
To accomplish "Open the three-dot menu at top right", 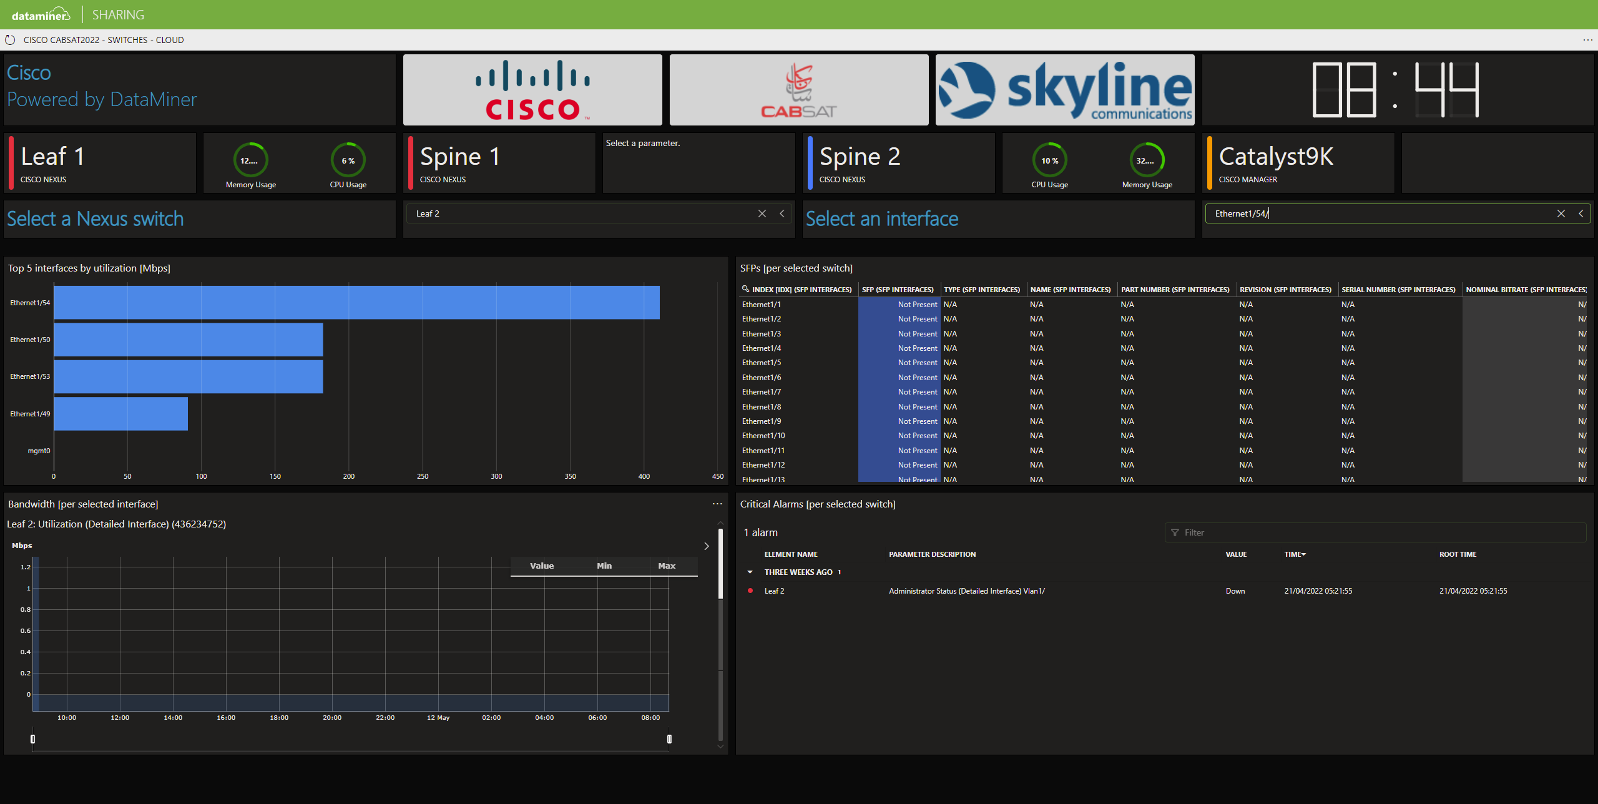I will point(1587,40).
